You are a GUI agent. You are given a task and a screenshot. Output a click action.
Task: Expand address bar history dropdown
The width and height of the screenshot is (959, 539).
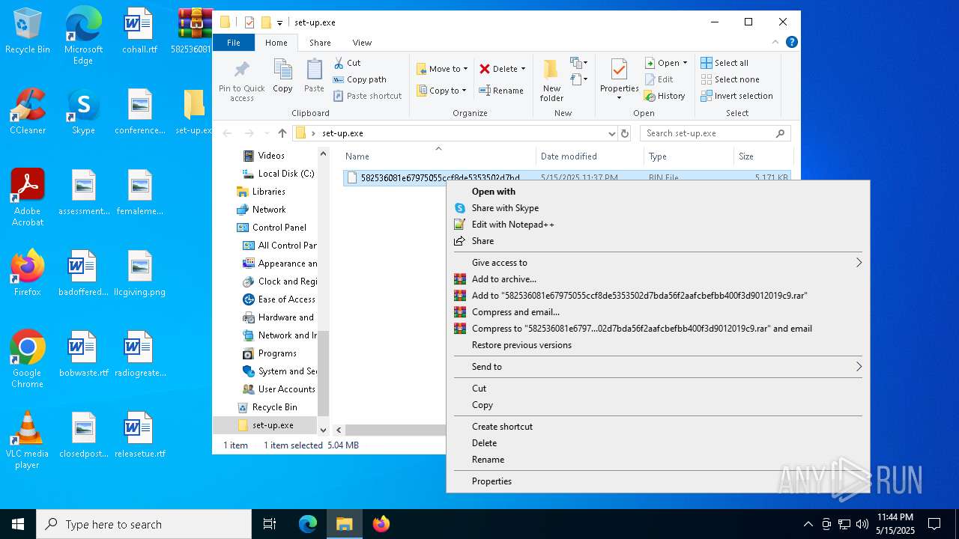pos(612,133)
